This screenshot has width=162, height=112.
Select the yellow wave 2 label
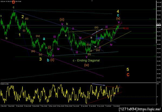[x=23, y=17]
